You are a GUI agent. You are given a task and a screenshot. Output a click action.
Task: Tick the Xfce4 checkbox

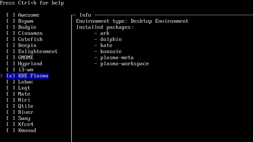tap(11, 124)
